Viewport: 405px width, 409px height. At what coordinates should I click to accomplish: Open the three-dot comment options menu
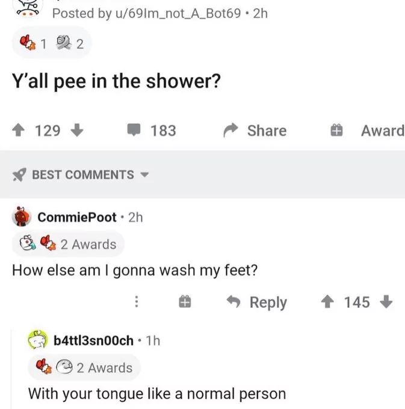[x=137, y=303]
